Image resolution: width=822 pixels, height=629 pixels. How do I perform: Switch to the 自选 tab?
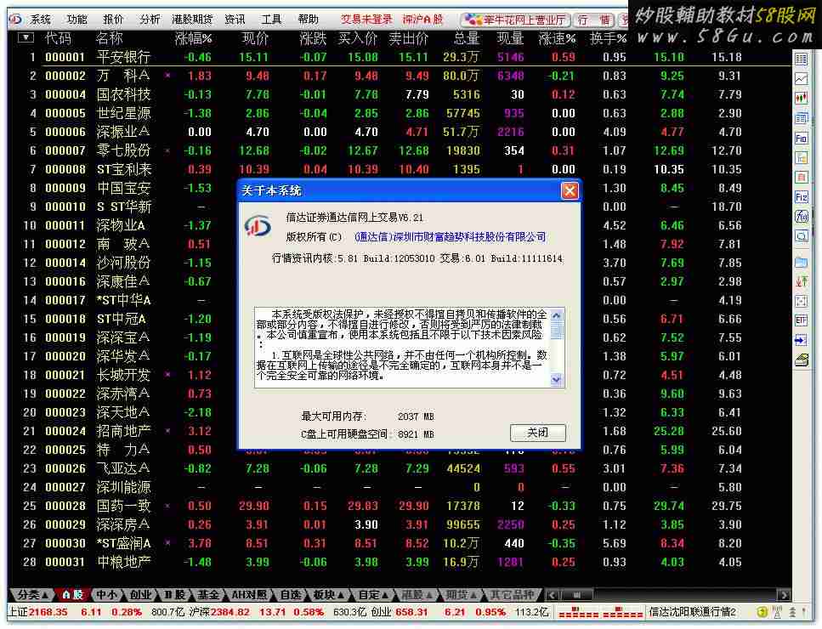[x=291, y=595]
